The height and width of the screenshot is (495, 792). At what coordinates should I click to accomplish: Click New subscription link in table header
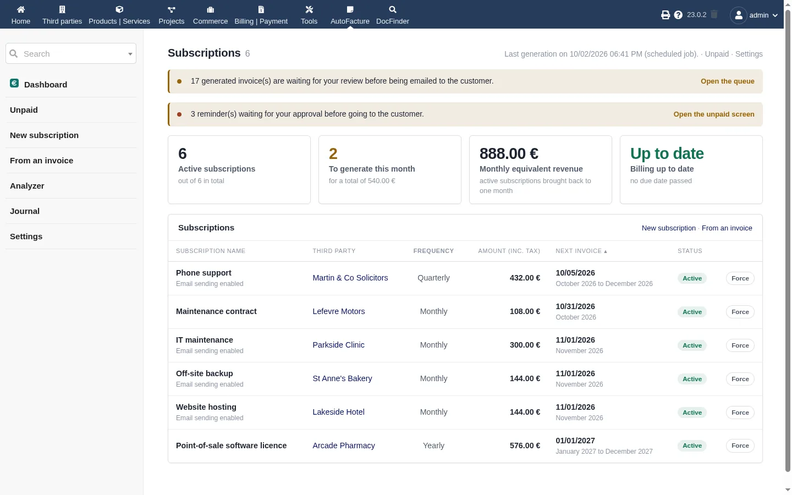click(x=669, y=228)
